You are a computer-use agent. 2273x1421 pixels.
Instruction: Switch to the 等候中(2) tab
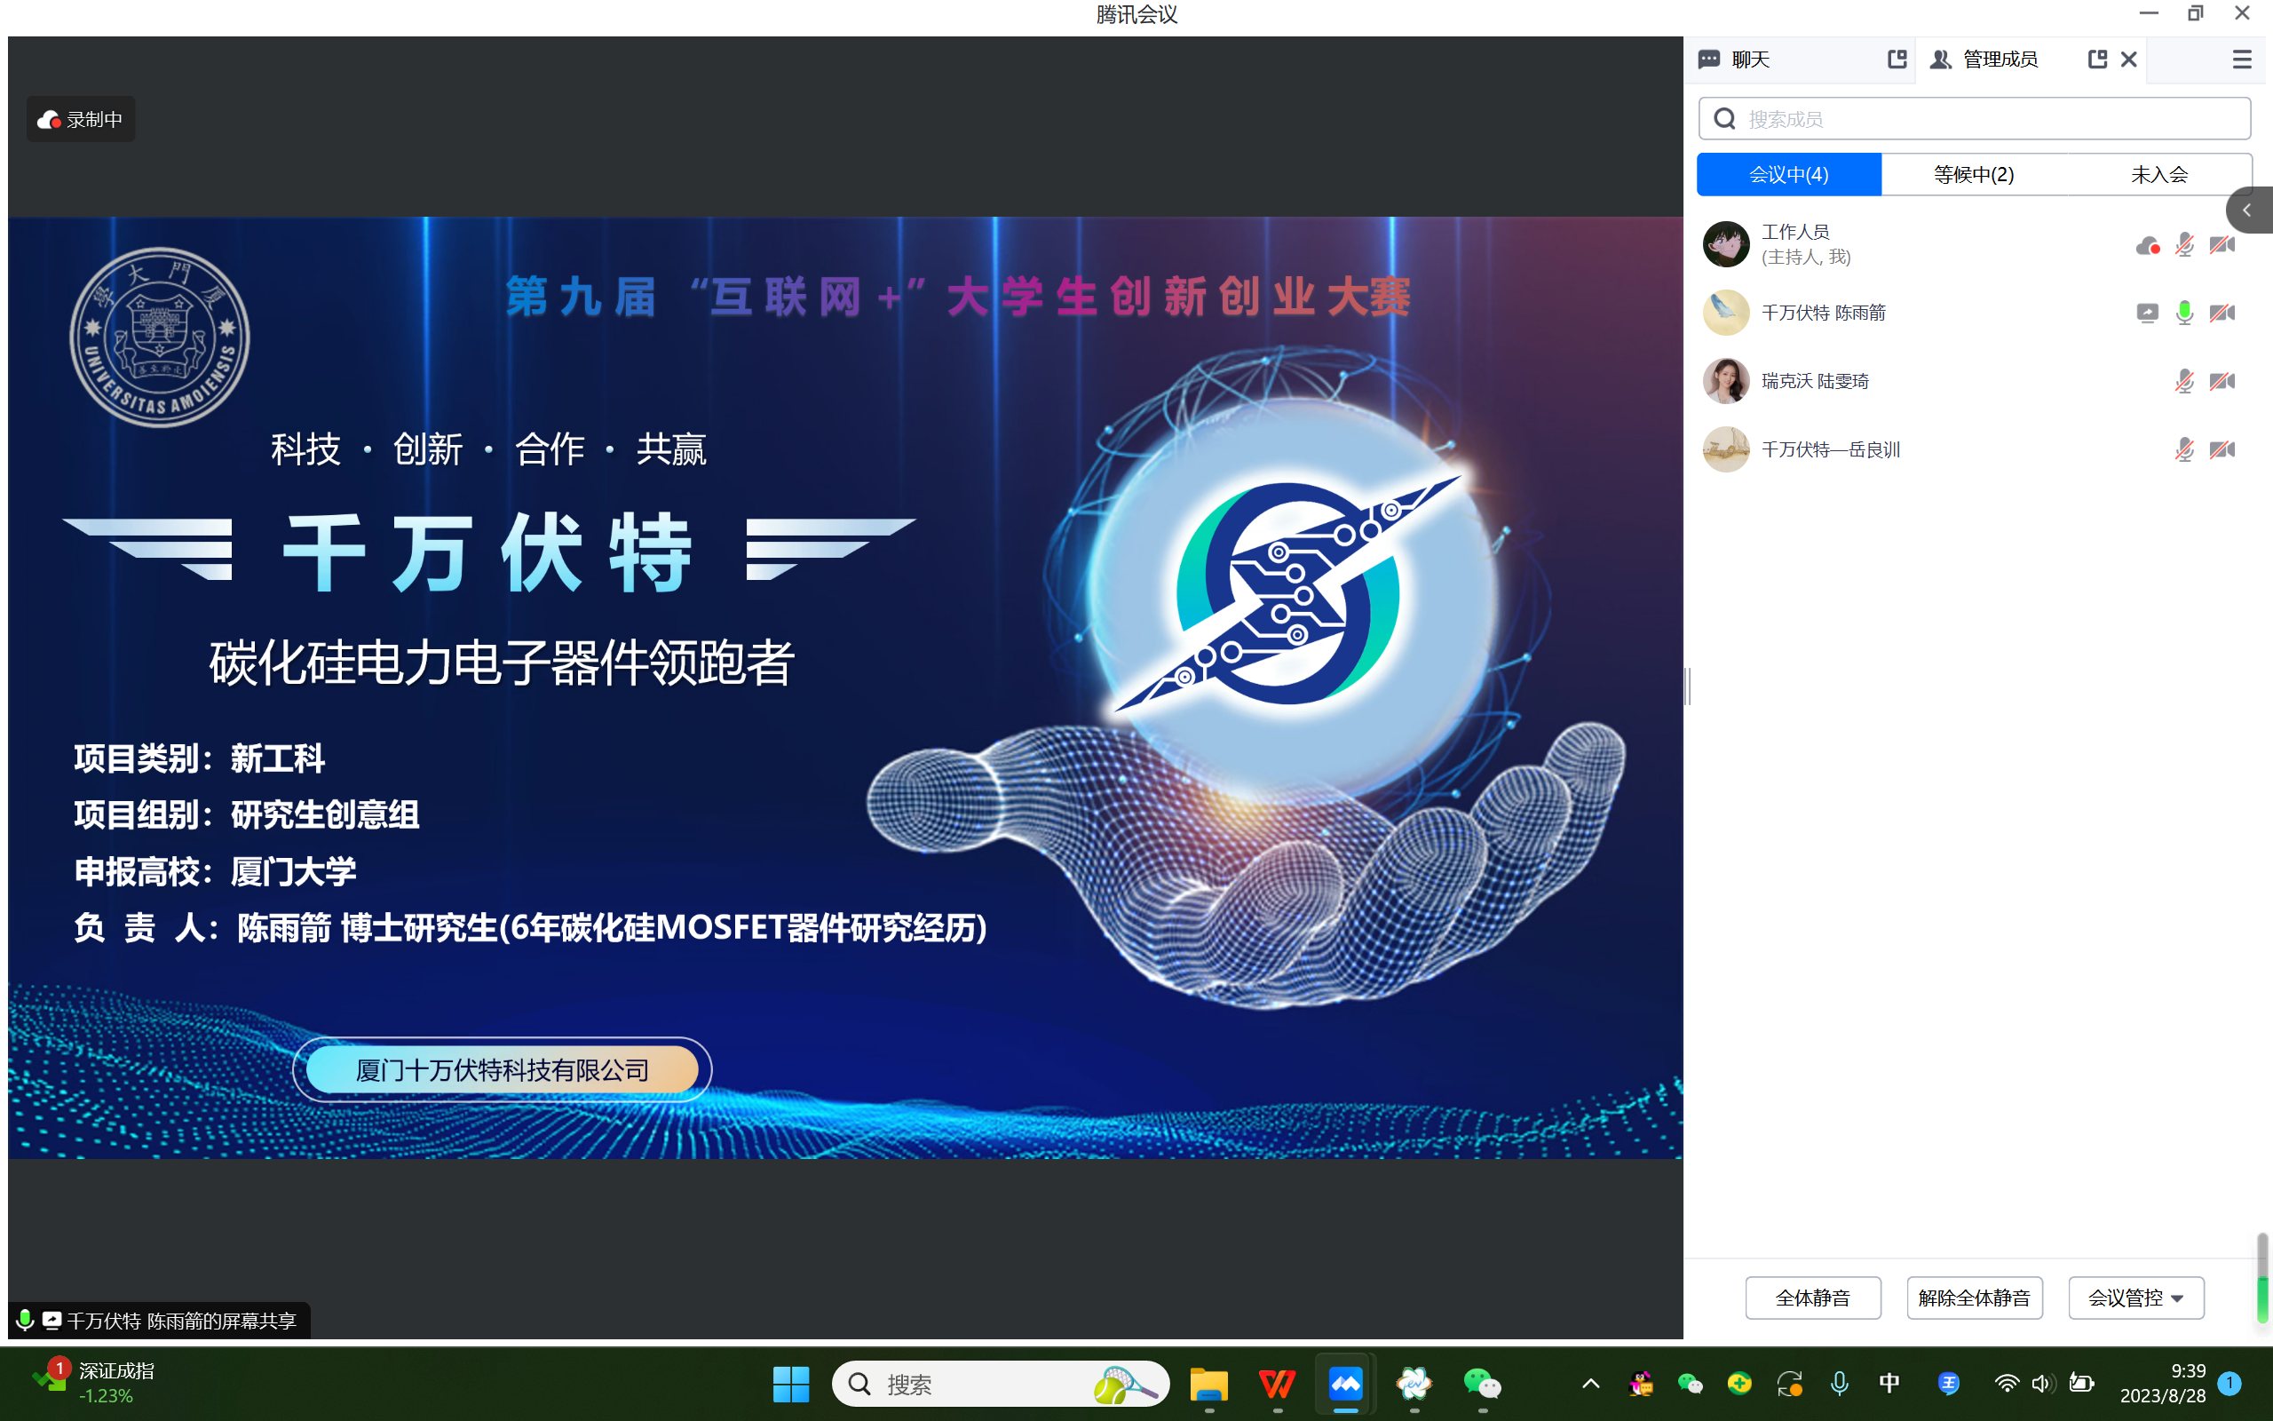1974,174
